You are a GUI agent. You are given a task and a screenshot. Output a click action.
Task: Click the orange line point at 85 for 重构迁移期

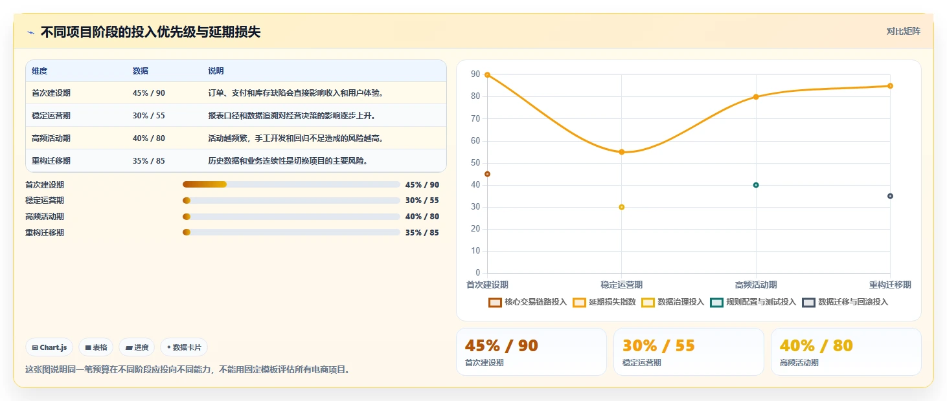click(x=890, y=86)
